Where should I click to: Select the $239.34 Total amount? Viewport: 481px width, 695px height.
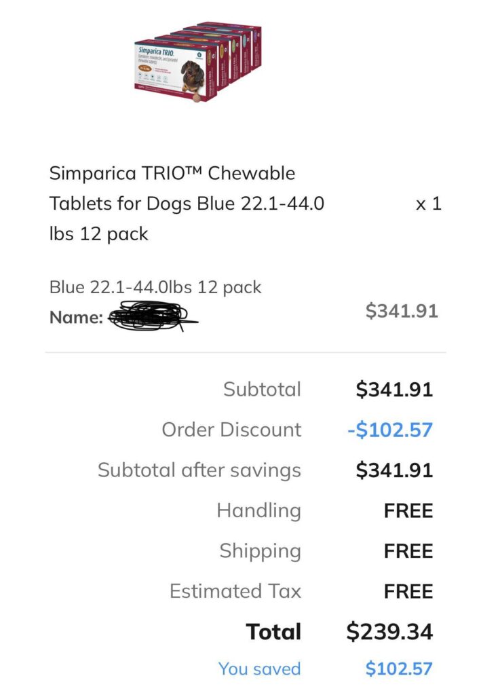point(390,632)
